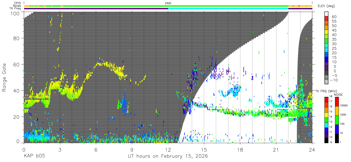Viewport: 351px width, 162px height.
Task: Click the black bottom segment of NOISE color bar
Action: (x=337, y=138)
